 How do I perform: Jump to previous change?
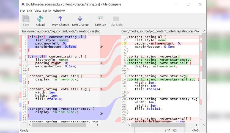point(61,21)
